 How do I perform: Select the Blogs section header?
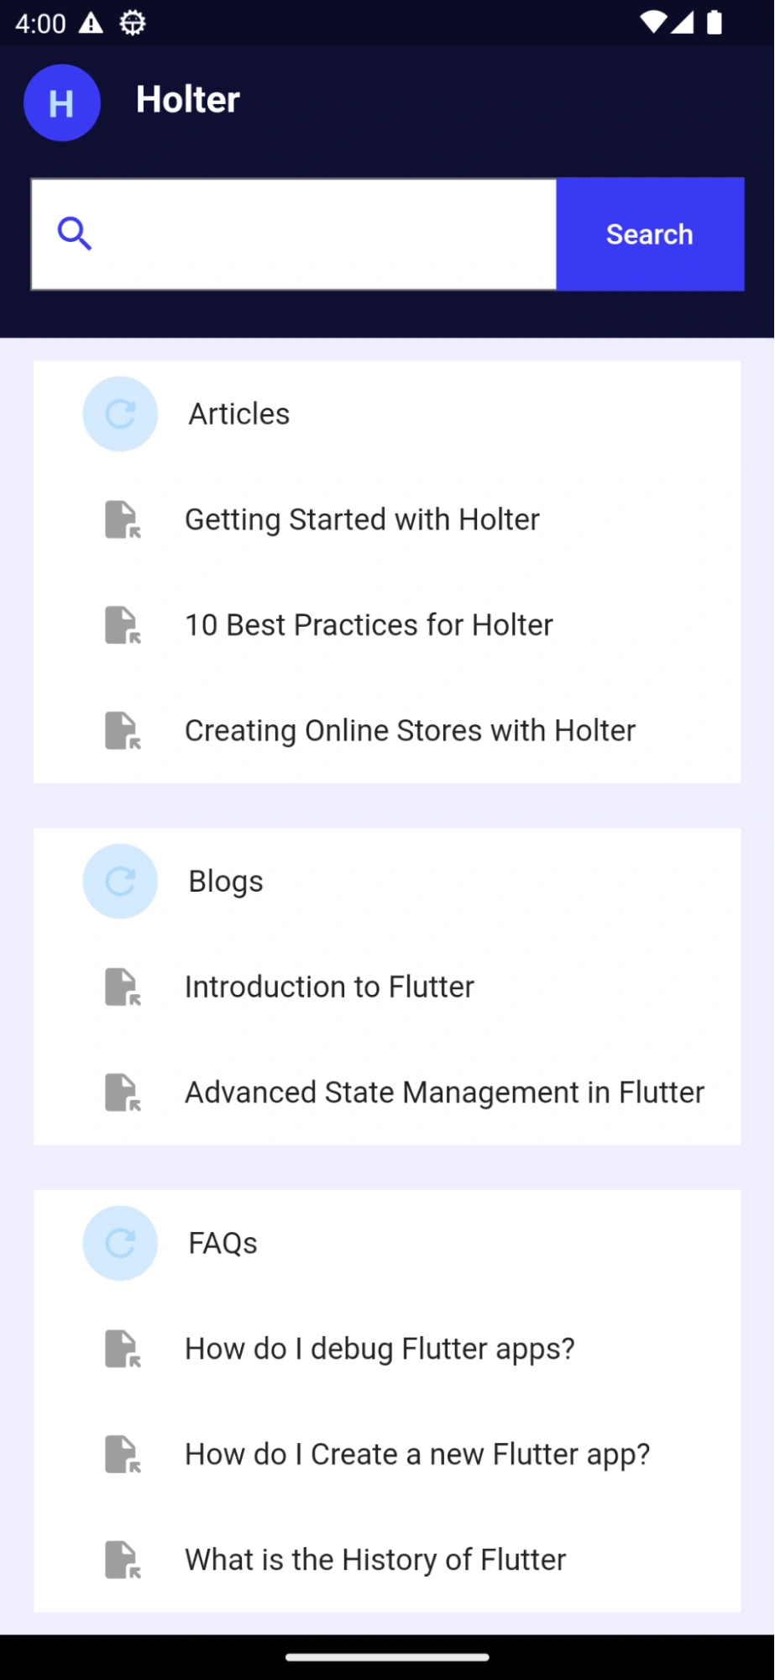226,881
